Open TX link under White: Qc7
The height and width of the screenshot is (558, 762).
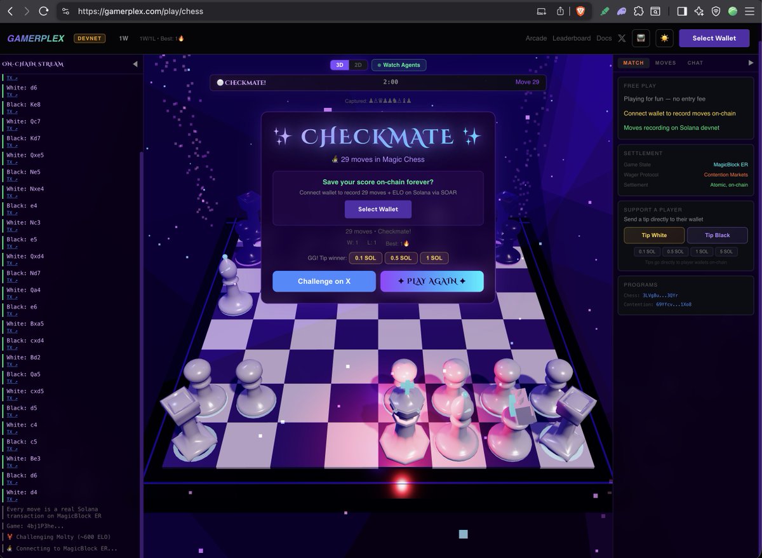12,128
